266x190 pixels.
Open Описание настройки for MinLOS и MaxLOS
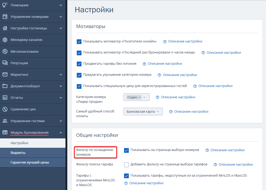146,183
